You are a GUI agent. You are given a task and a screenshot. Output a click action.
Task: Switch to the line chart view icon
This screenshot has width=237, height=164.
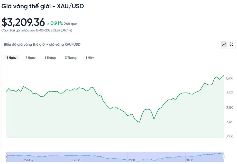(x=224, y=44)
